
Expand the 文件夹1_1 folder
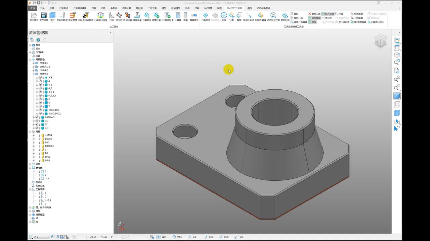pyautogui.click(x=34, y=67)
